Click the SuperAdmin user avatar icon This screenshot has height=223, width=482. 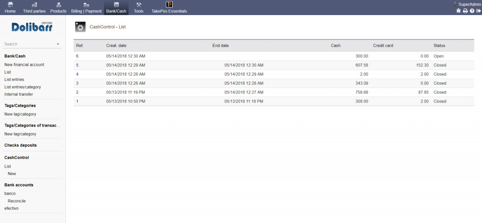coord(455,4)
